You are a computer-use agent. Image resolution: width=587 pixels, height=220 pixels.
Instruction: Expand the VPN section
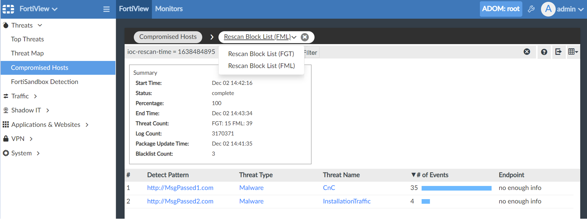point(31,139)
